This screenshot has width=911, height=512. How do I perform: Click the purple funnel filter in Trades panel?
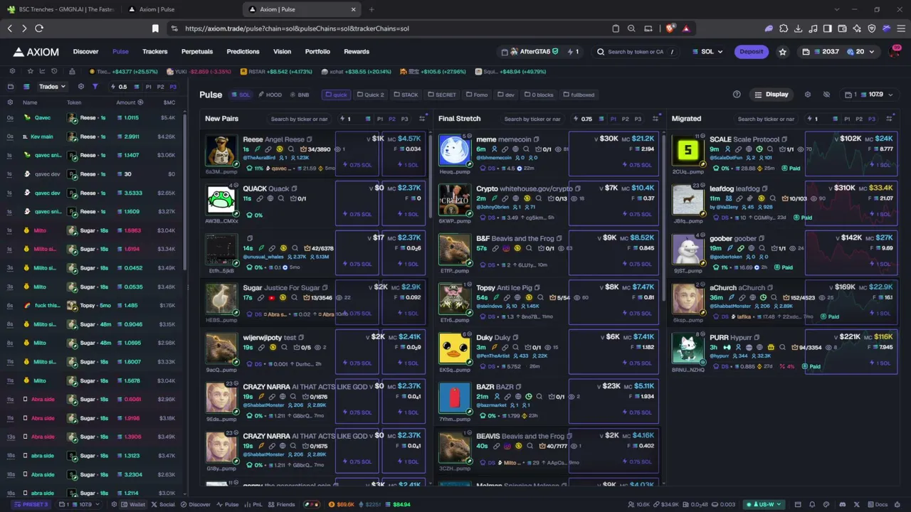(x=95, y=87)
